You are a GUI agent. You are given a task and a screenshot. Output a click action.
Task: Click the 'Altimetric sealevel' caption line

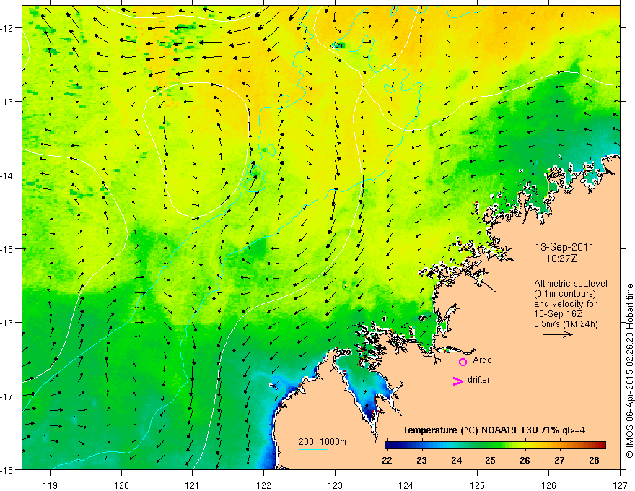click(571, 284)
